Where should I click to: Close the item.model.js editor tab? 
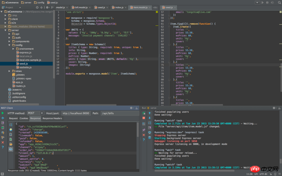coord(149,7)
